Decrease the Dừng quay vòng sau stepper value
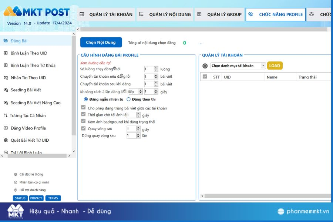This screenshot has width=333, height=222. [138, 137]
